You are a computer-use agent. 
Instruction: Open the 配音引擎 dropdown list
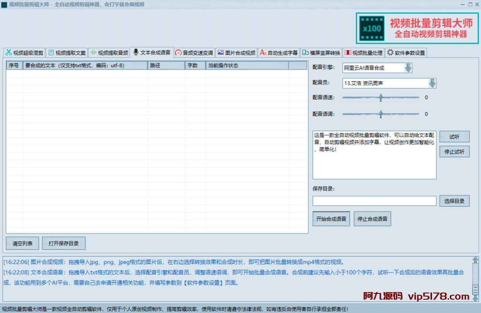pyautogui.click(x=408, y=68)
